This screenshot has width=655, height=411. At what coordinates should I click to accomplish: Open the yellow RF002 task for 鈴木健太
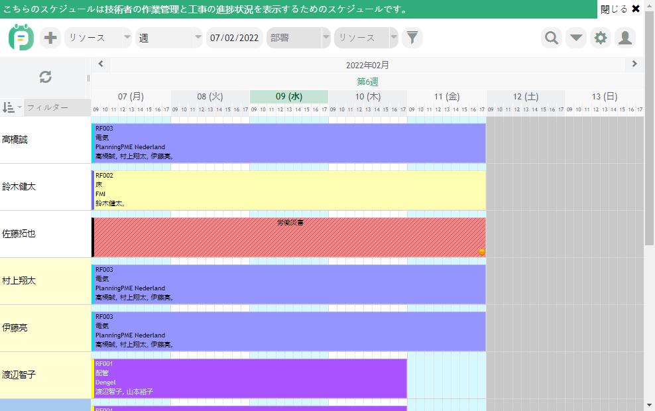pyautogui.click(x=288, y=190)
